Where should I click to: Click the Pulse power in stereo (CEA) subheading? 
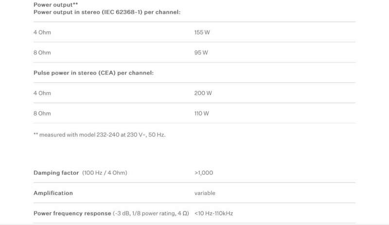pos(93,72)
